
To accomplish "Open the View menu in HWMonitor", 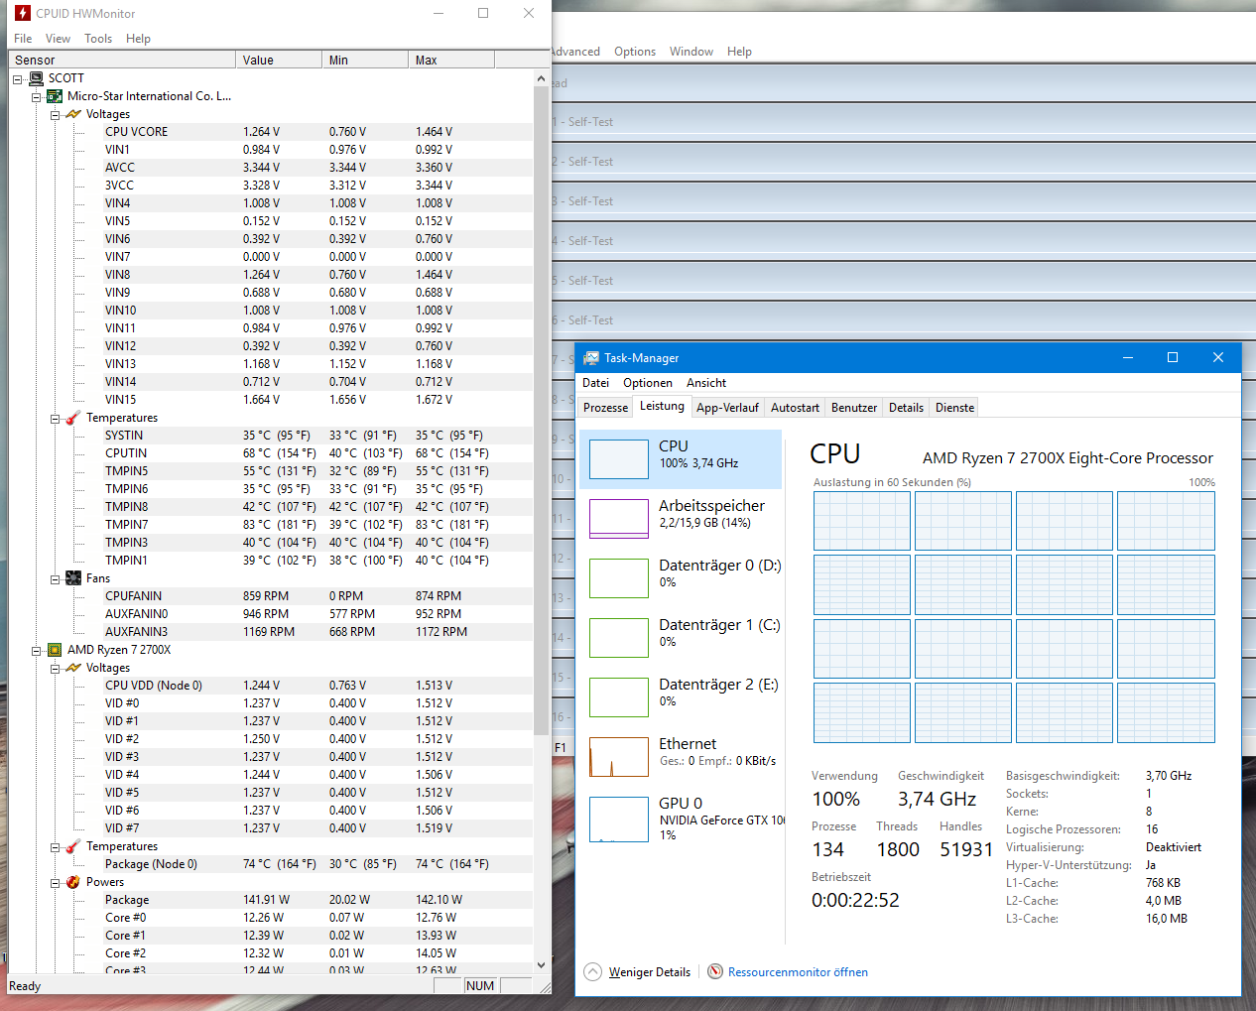I will 58,39.
